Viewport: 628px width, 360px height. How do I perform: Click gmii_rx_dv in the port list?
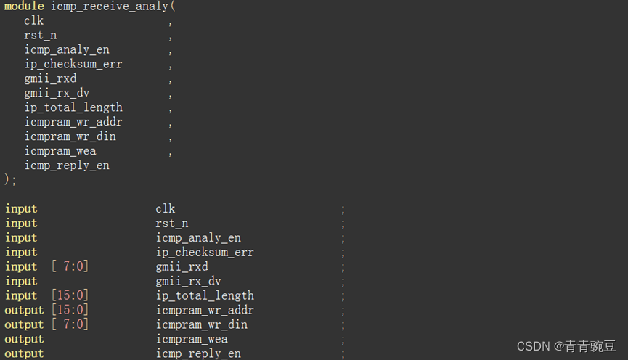[57, 93]
